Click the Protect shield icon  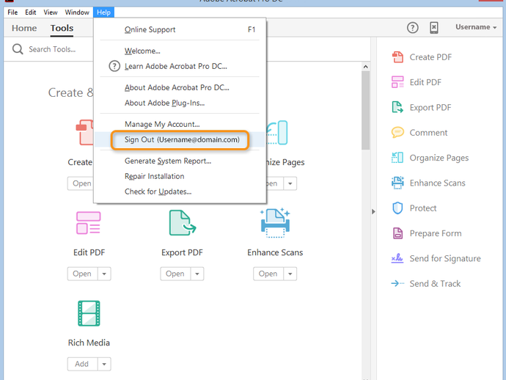click(x=397, y=208)
